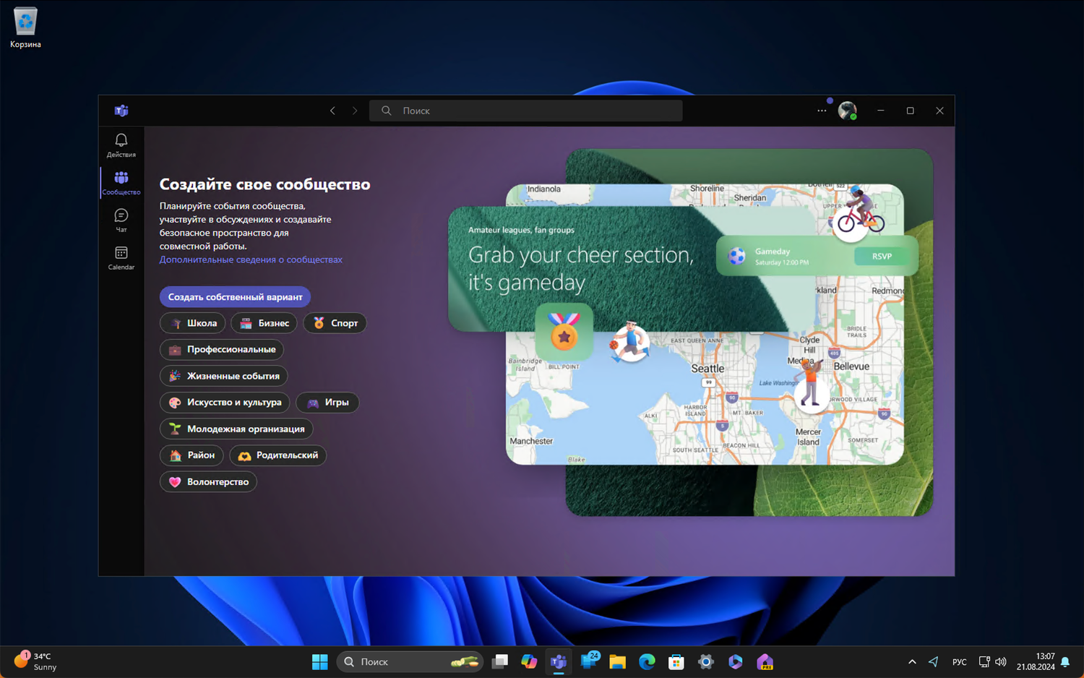Open the notification bell in the system tray

click(x=1065, y=662)
